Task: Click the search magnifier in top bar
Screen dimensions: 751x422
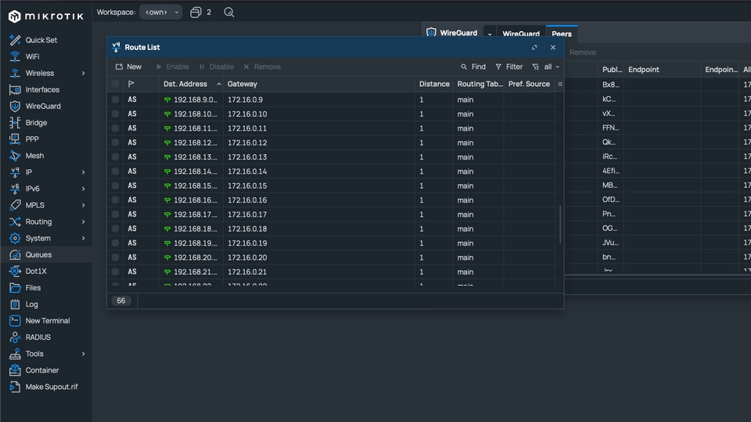Action: click(229, 13)
